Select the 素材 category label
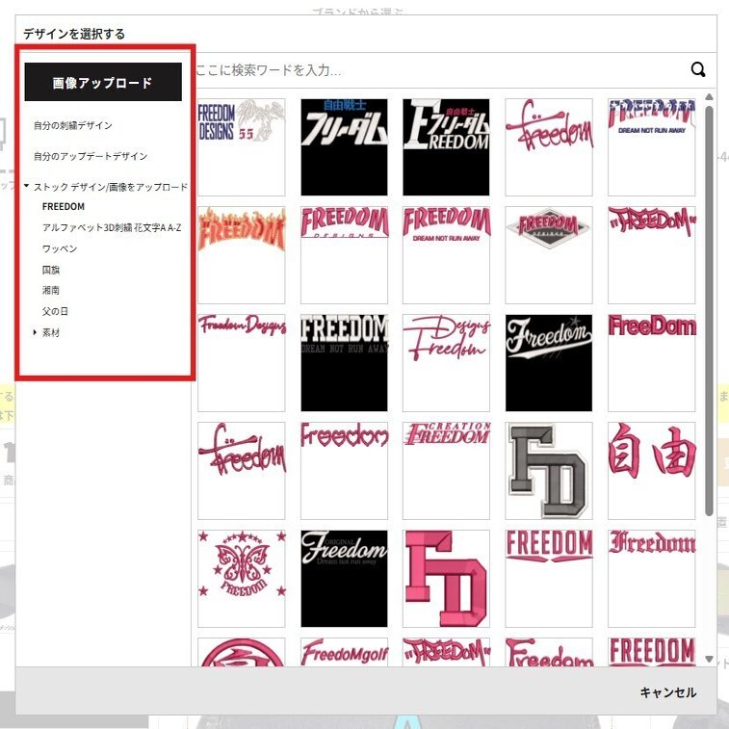The image size is (729, 729). pos(51,332)
